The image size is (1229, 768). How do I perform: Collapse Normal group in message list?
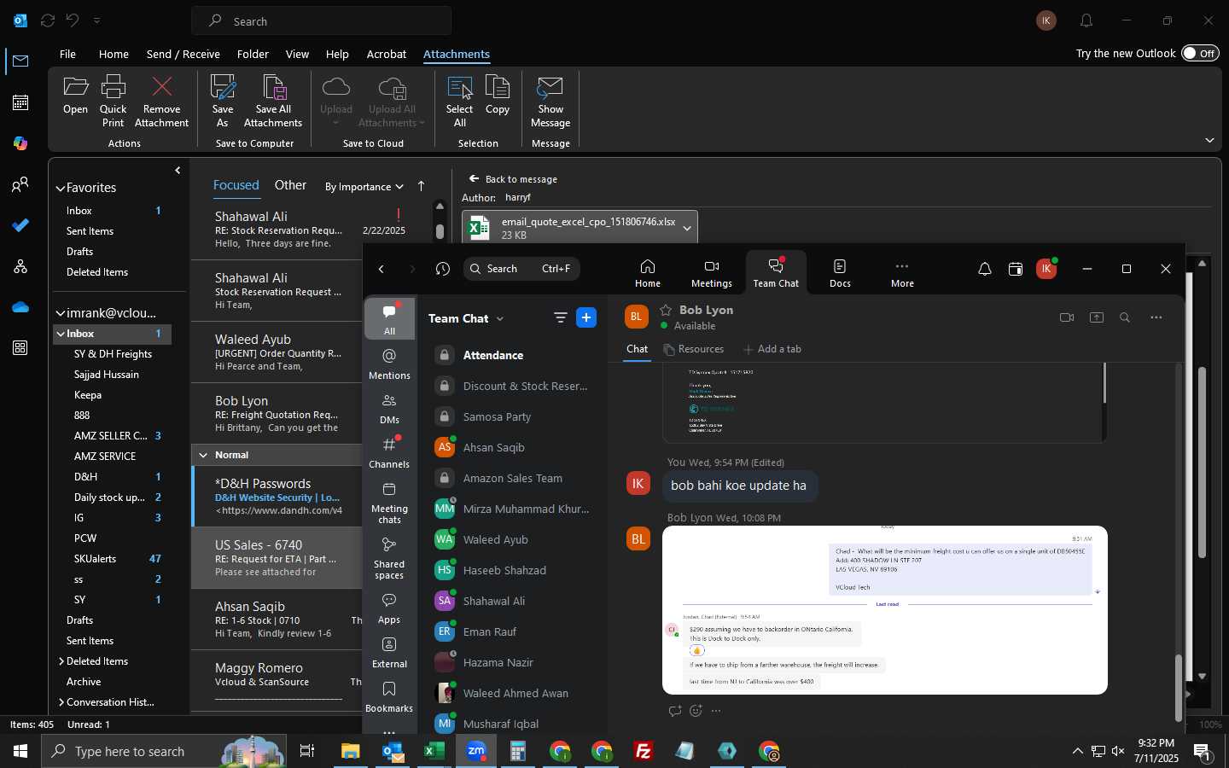(203, 455)
